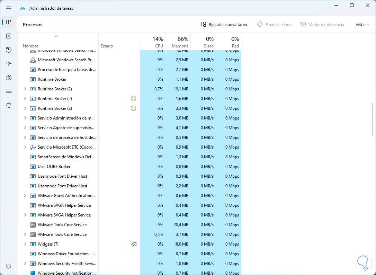Click the VMware Tools Core Service 20,4 MB icon

[x=33, y=225]
